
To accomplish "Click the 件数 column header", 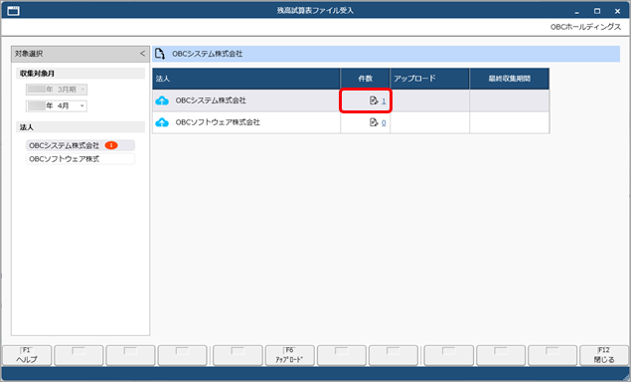I will coord(365,79).
